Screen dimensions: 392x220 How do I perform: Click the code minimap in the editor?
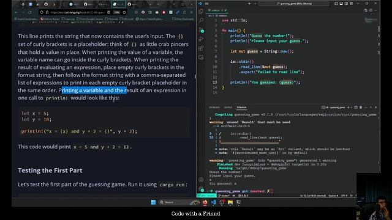[x=371, y=20]
